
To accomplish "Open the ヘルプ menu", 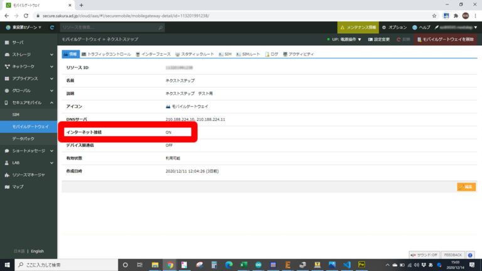I will click(x=421, y=28).
